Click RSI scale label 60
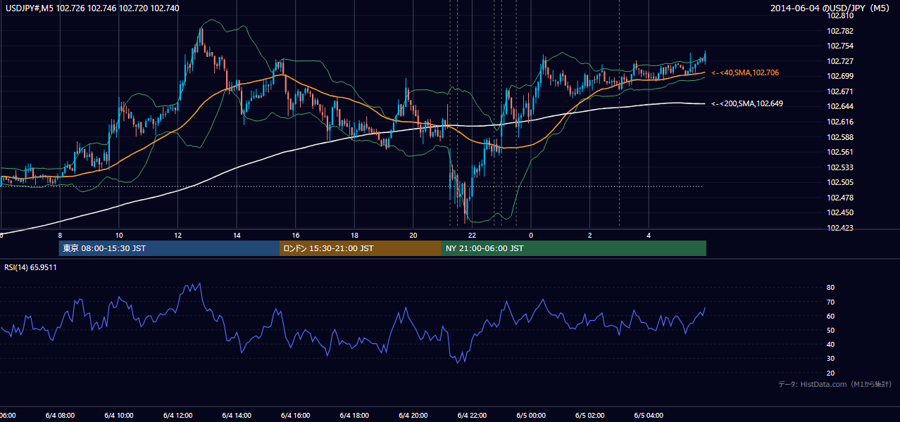The image size is (900, 422). tap(830, 316)
